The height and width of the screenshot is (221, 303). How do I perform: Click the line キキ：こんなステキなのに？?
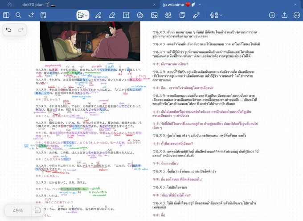coord(53,159)
